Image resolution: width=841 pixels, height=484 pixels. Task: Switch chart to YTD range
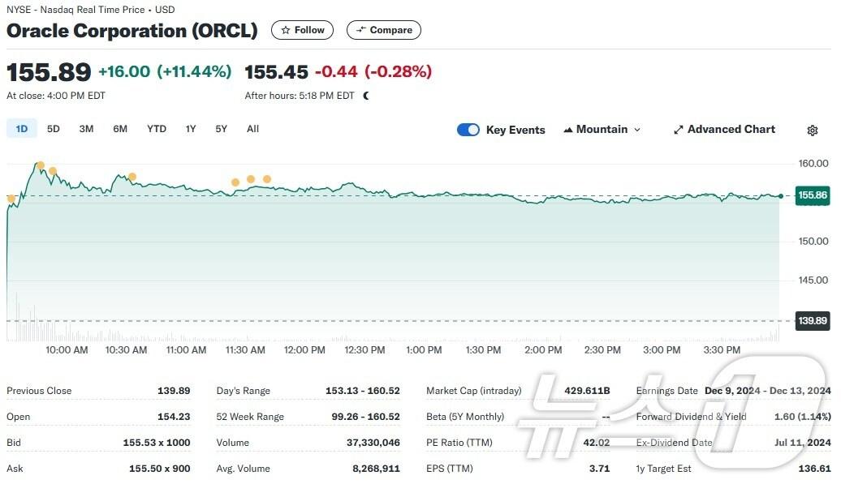tap(157, 129)
